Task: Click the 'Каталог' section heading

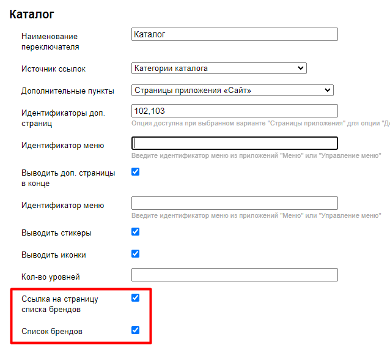Action: tap(31, 13)
